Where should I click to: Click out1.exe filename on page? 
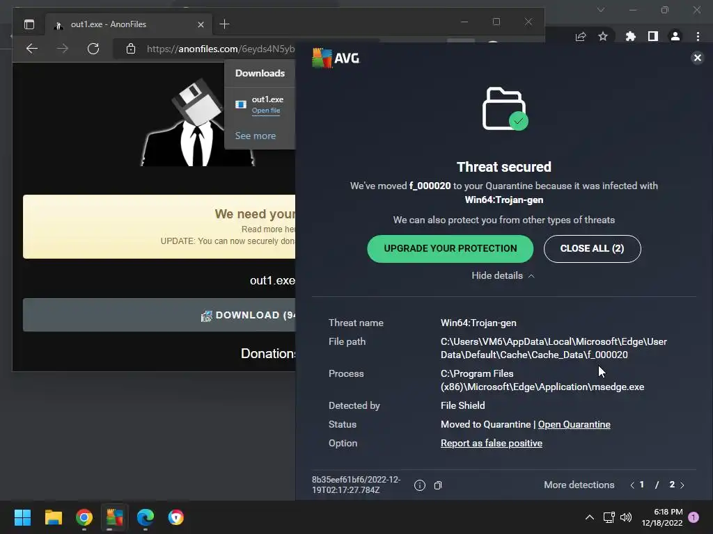click(272, 281)
